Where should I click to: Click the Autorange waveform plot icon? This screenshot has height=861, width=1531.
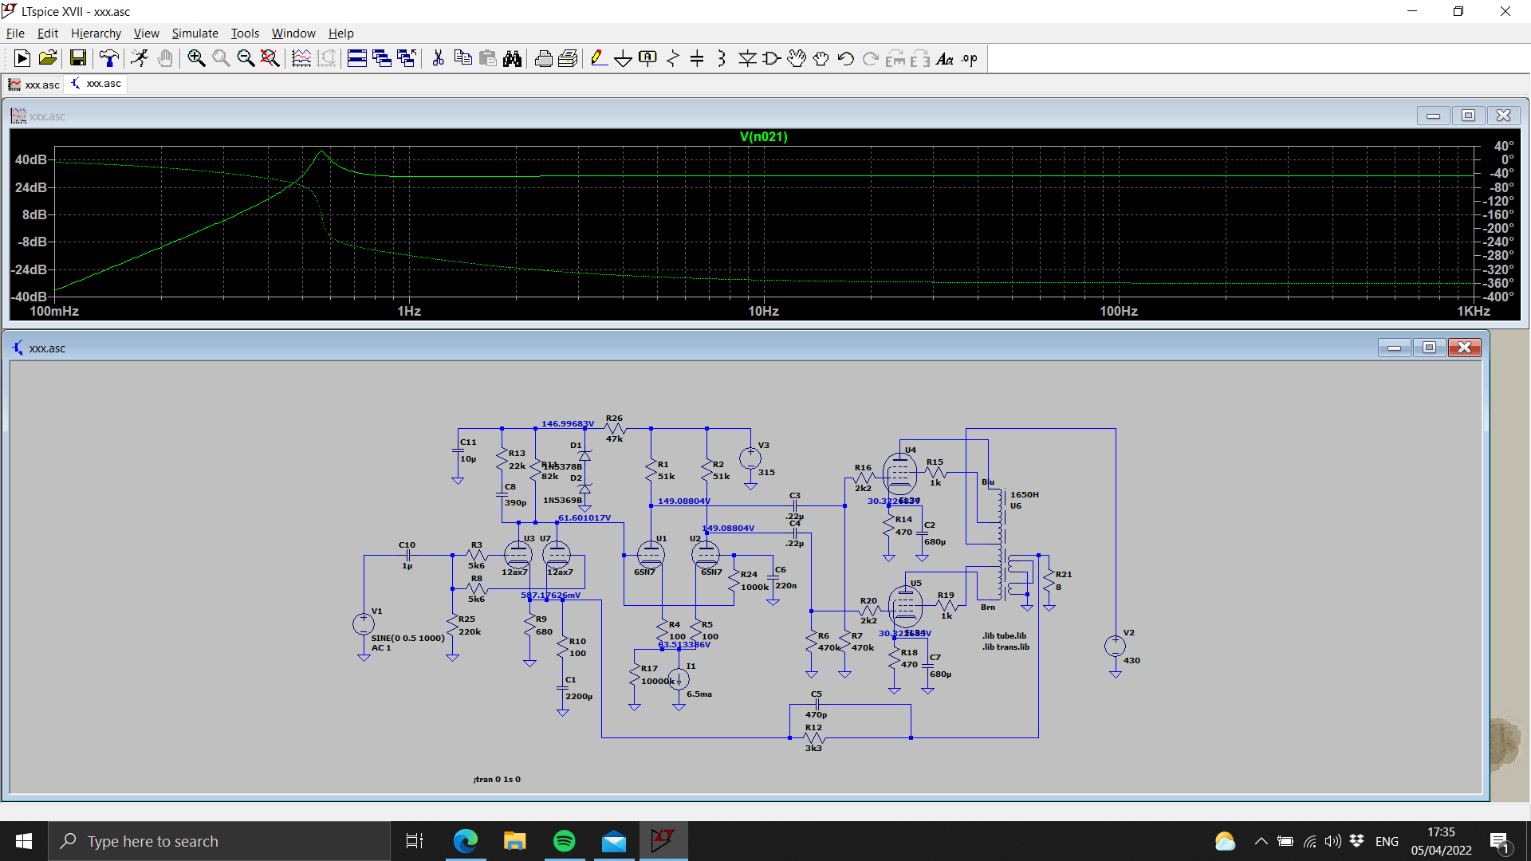click(301, 58)
